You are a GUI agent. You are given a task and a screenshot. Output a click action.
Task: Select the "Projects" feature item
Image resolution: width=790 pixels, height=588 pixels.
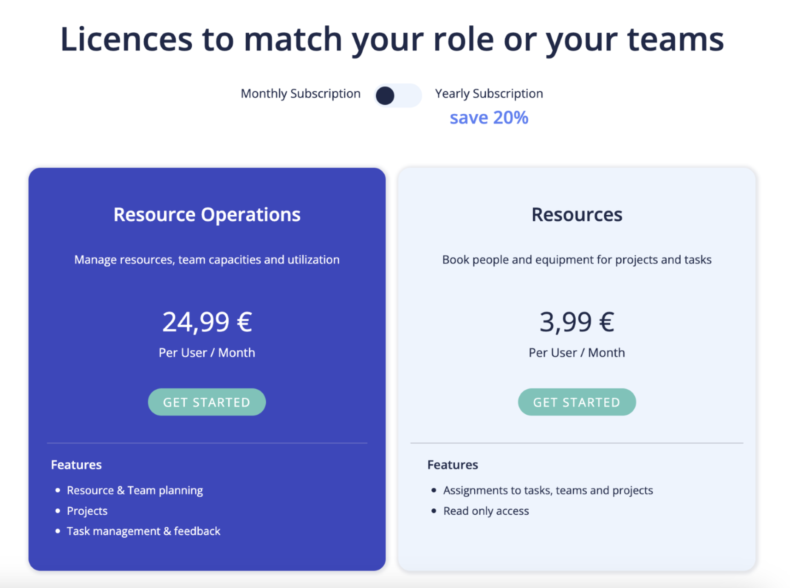pos(87,511)
